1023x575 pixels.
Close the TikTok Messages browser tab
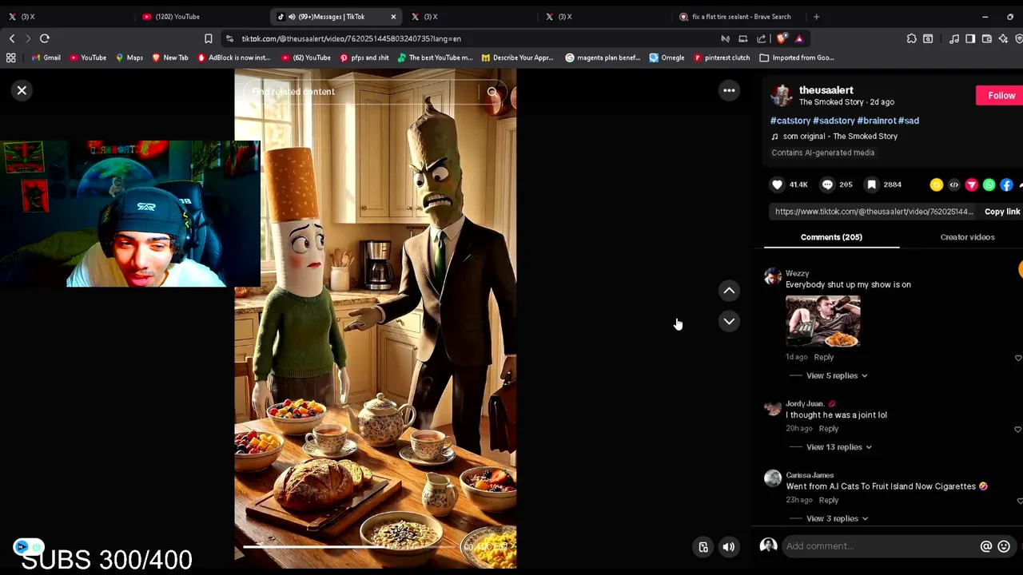[x=393, y=17]
